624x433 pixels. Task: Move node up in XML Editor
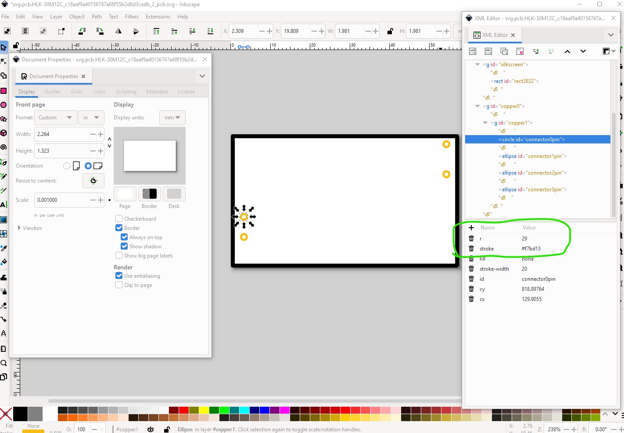click(x=567, y=51)
